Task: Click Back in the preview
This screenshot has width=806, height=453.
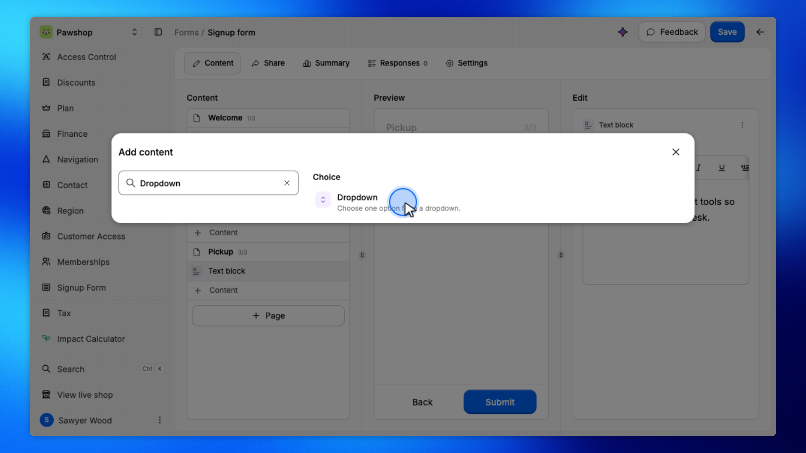Action: [422, 402]
